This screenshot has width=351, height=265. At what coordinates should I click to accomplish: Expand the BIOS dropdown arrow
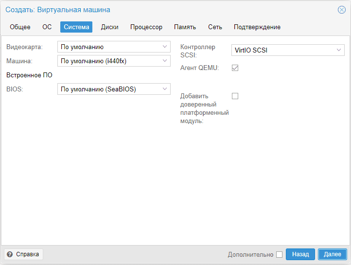165,89
